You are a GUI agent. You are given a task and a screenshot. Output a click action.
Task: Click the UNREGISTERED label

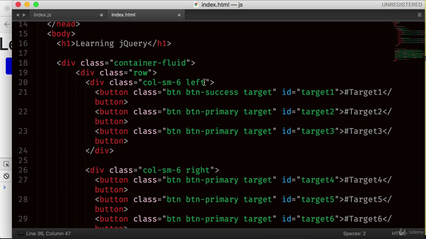coord(402,5)
